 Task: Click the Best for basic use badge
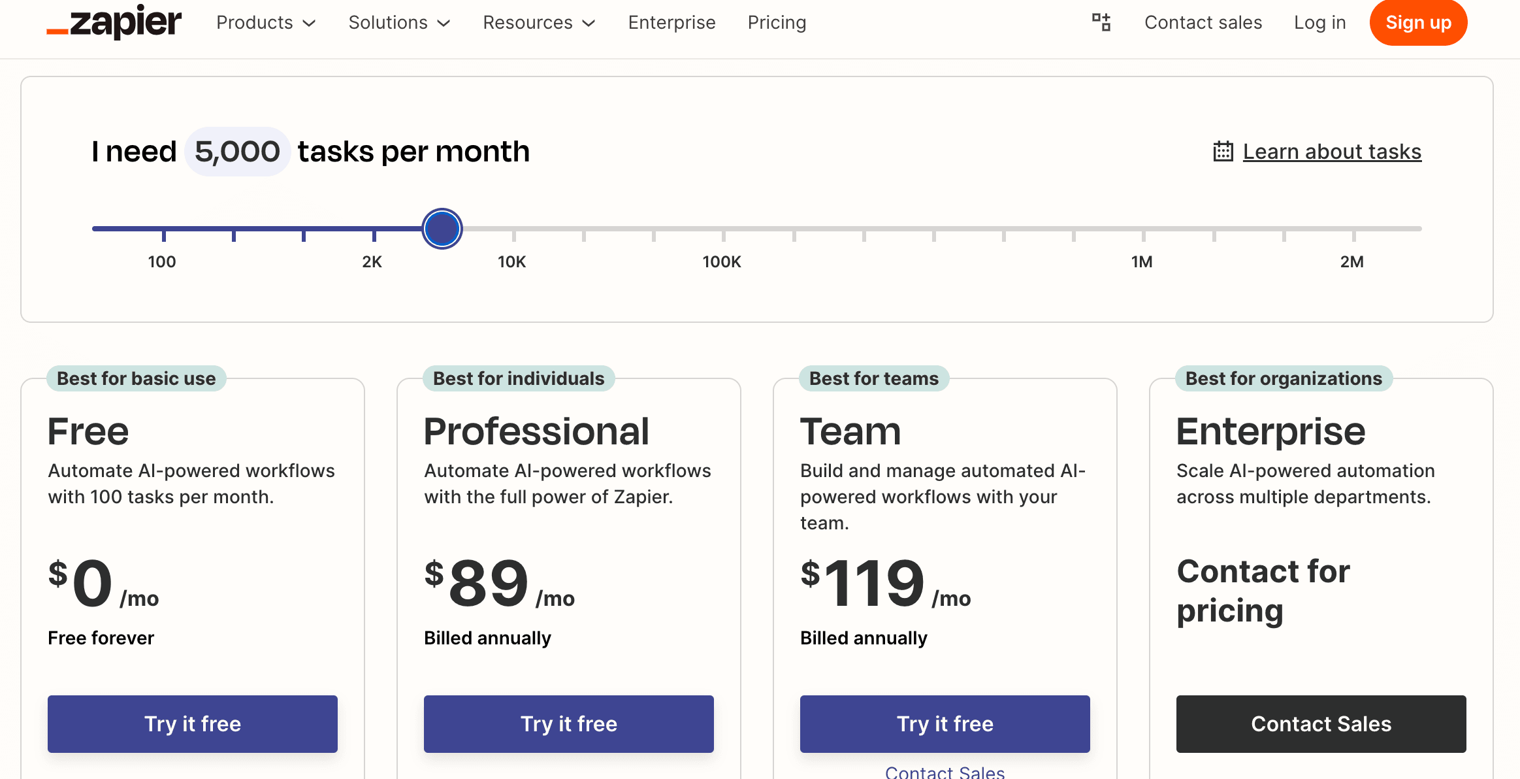tap(137, 378)
